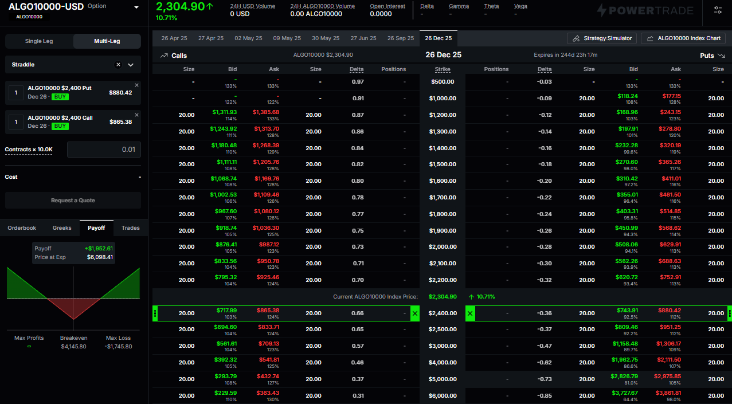
Task: Switch to Multi-Leg mode
Action: 107,41
